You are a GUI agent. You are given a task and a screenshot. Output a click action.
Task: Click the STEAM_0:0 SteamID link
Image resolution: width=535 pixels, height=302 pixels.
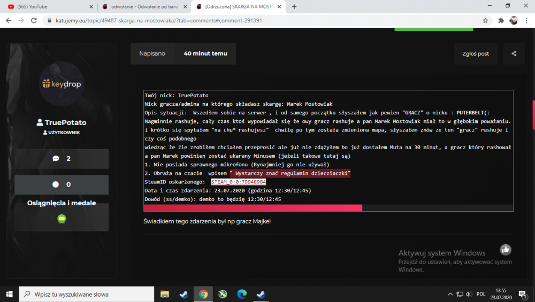click(x=239, y=182)
